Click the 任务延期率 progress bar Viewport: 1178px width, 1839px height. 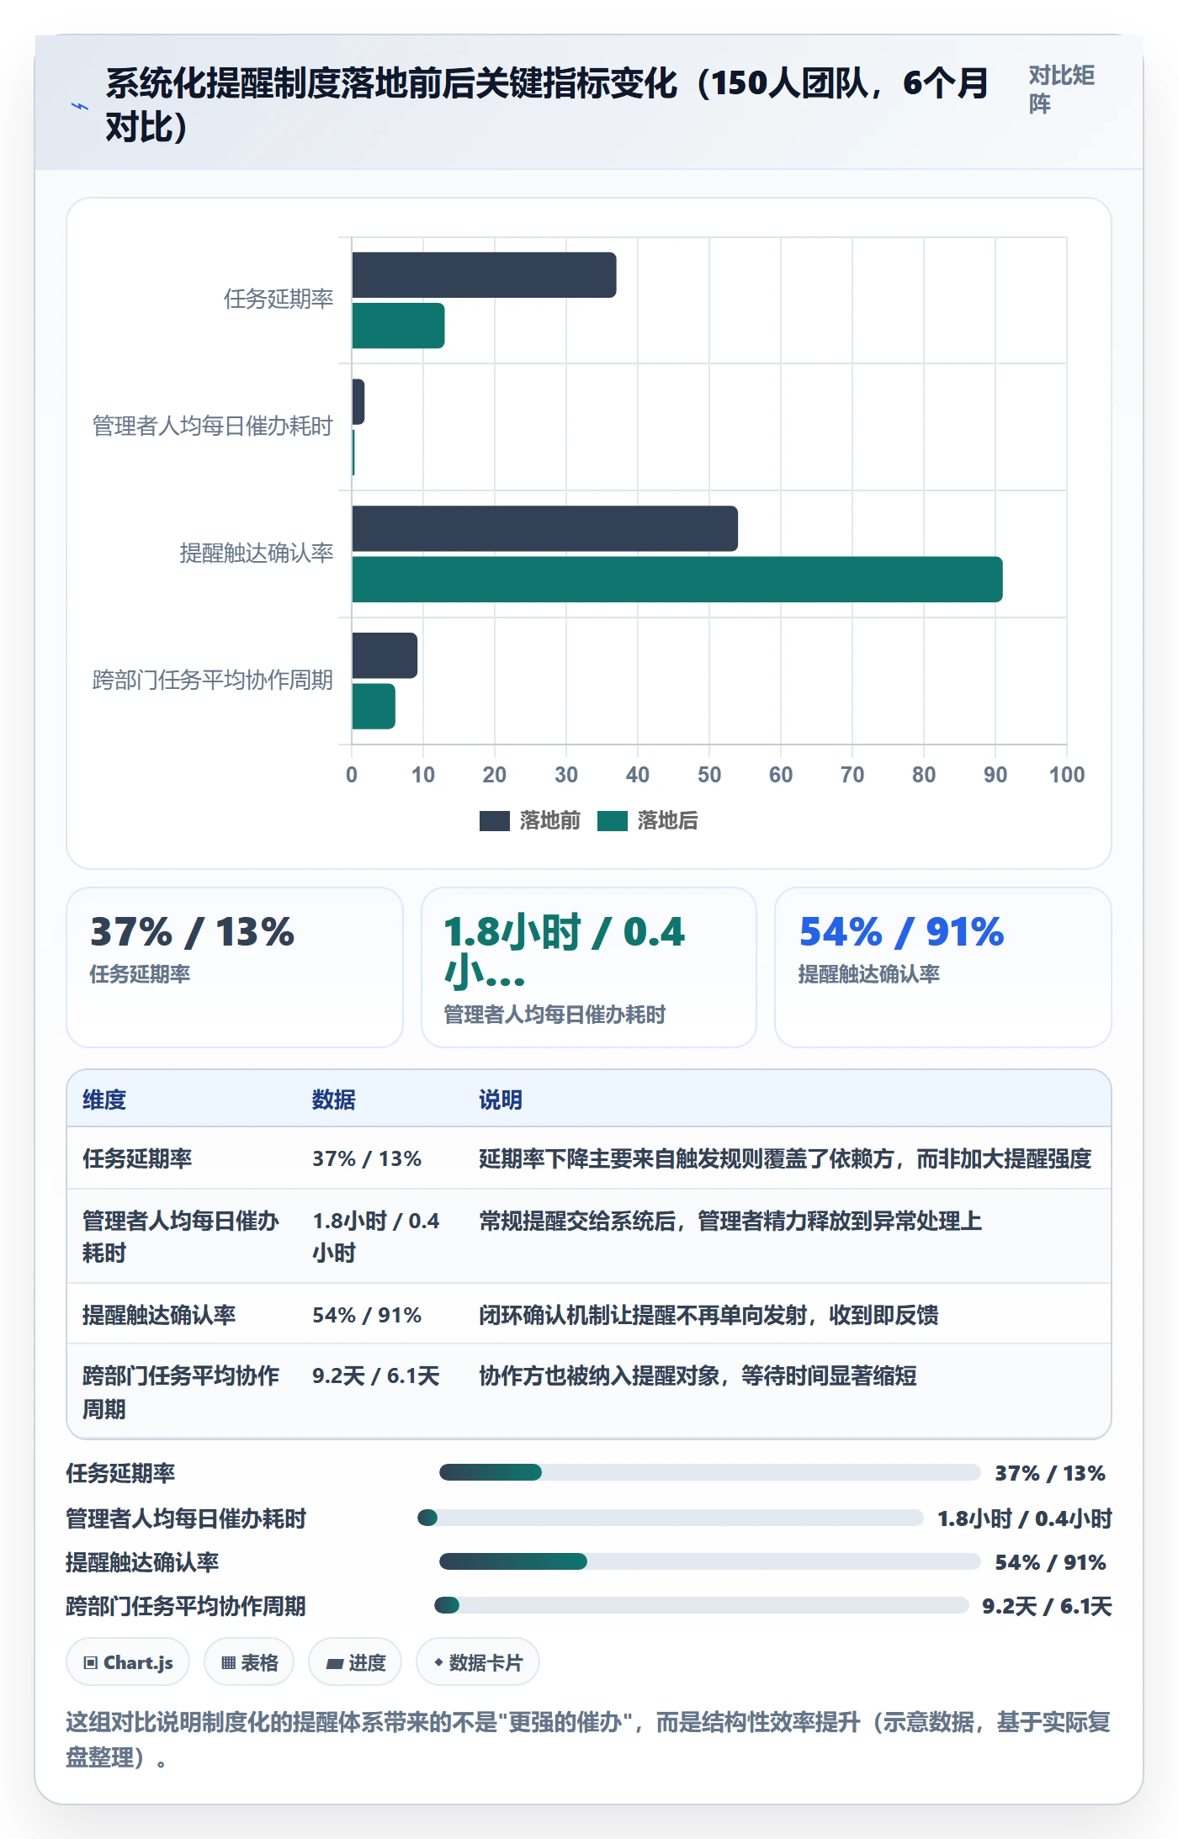(709, 1472)
